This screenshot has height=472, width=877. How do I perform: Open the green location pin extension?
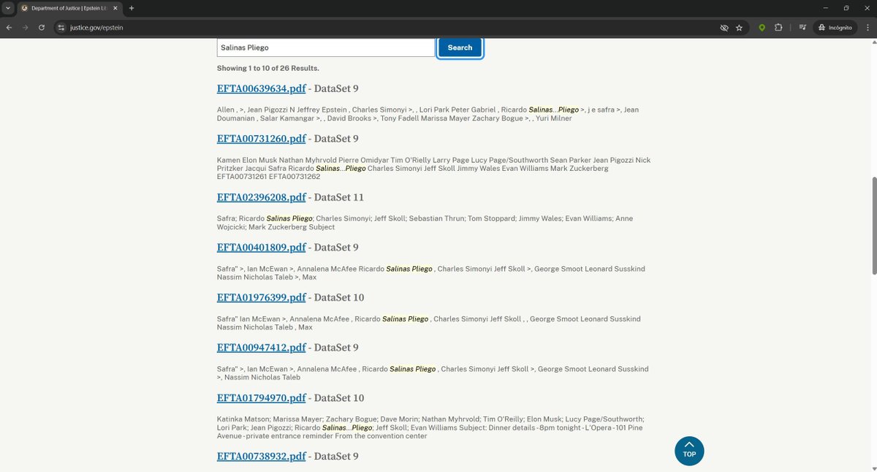pos(762,27)
